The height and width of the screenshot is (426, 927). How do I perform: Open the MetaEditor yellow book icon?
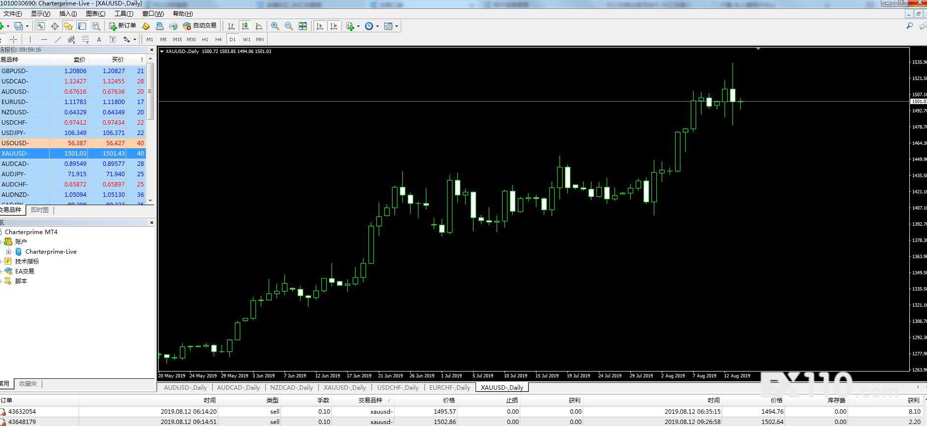tap(146, 26)
